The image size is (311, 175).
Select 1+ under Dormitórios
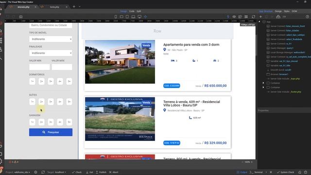[33, 81]
